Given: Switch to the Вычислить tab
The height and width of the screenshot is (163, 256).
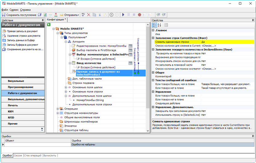Looking at the screenshot, I should [50, 155].
